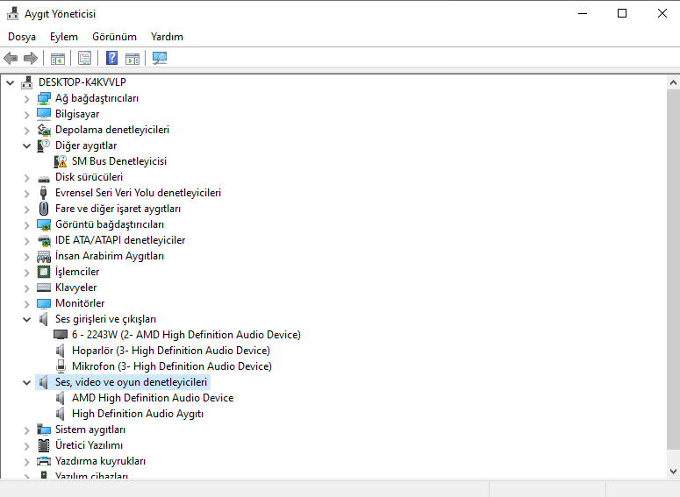This screenshot has height=497, width=680.
Task: Click the IDE ATA/ATAPI controller icon
Action: click(44, 240)
